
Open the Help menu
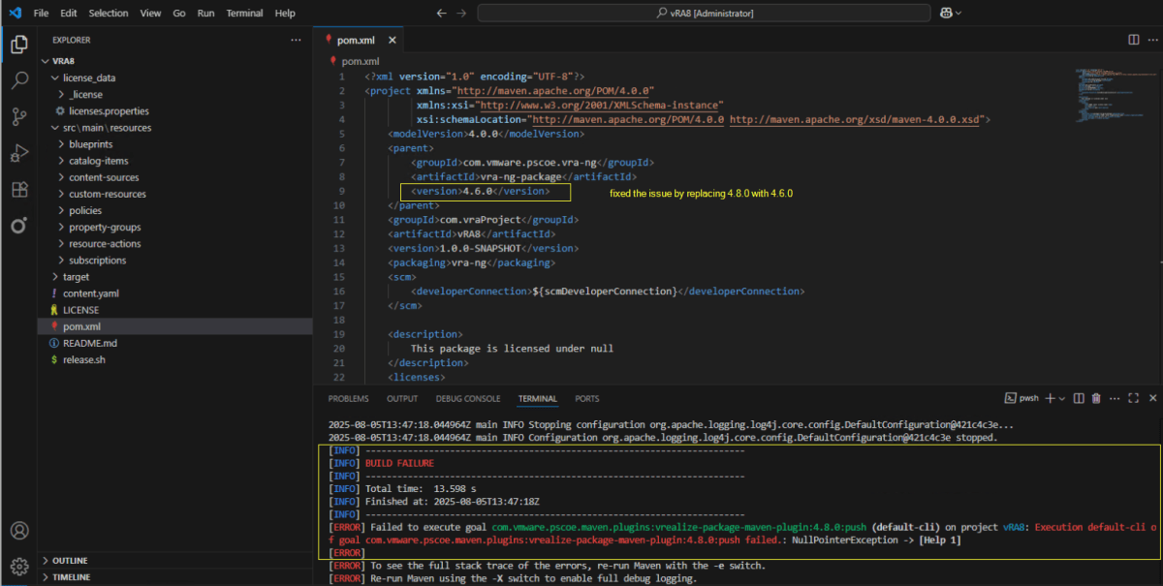(285, 13)
